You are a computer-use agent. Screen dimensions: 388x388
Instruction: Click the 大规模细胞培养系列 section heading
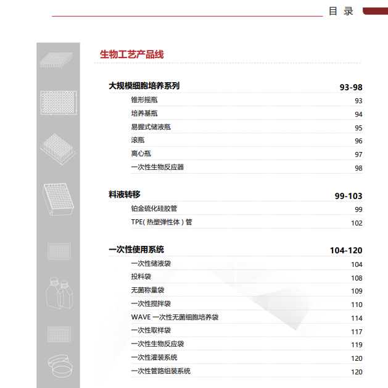pos(144,86)
